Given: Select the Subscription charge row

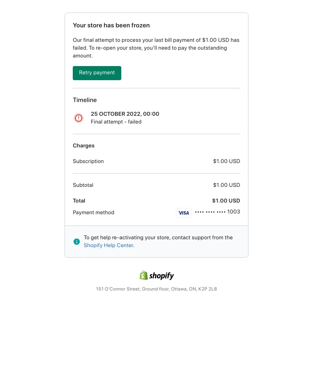Looking at the screenshot, I should [88, 161].
